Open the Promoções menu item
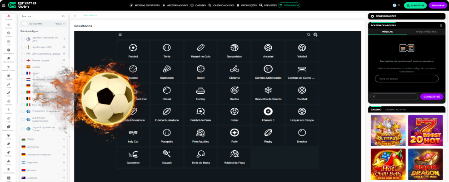The height and width of the screenshot is (182, 449). click(x=249, y=5)
